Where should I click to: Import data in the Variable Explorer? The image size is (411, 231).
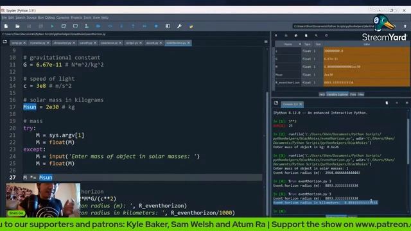[276, 35]
